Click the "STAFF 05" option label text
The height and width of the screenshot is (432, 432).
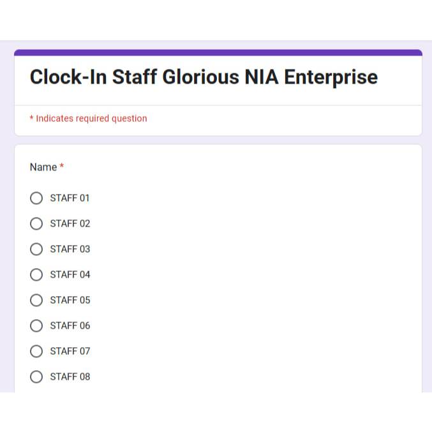coord(70,300)
